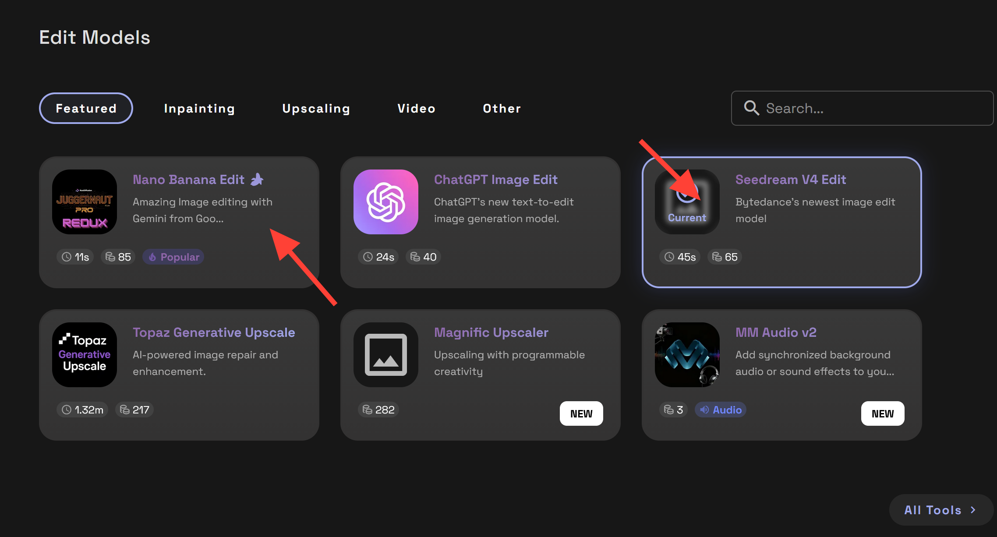The image size is (997, 537).
Task: Switch to the Inpainting tab
Action: pyautogui.click(x=199, y=108)
